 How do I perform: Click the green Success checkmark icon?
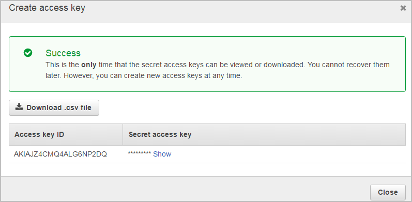click(x=28, y=53)
